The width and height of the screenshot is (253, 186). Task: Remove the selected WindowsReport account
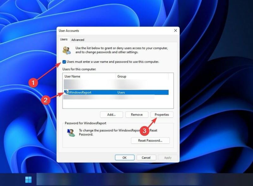(x=137, y=114)
